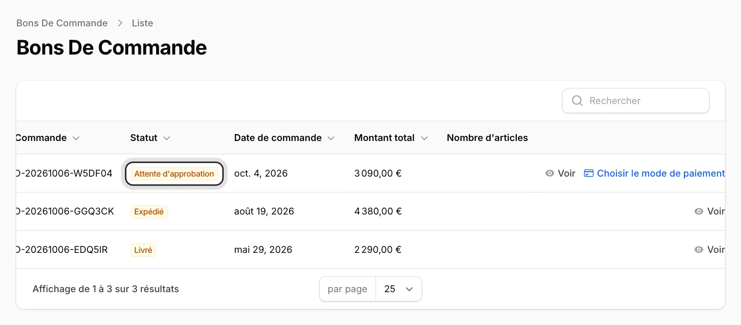Click the Bons De Commande page heading

pos(112,48)
